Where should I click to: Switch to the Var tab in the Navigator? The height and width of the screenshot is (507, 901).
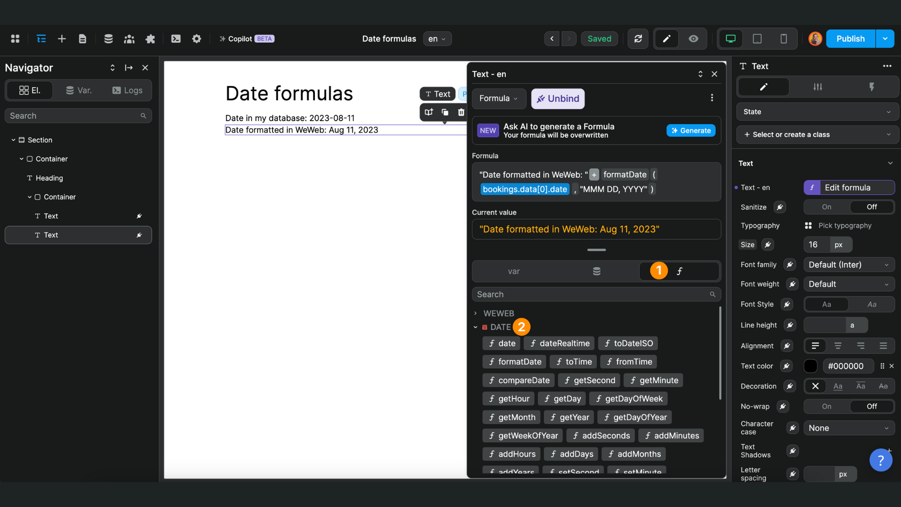tap(79, 90)
